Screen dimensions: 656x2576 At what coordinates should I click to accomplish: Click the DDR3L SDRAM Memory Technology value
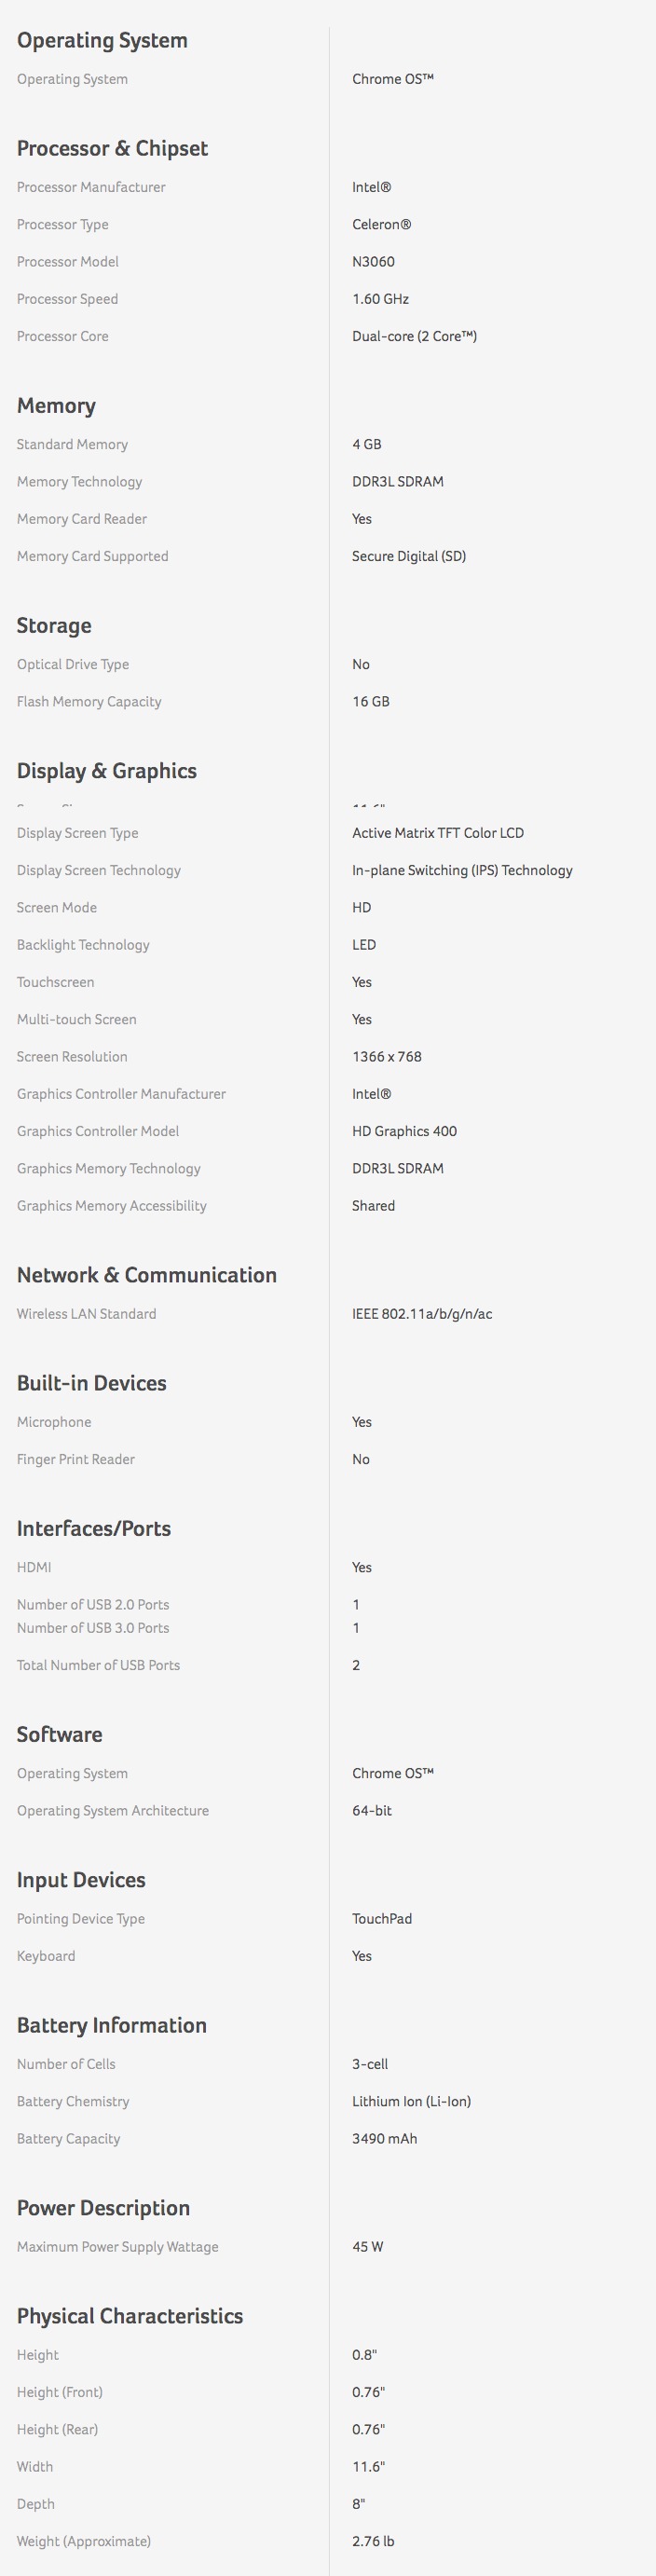point(397,481)
